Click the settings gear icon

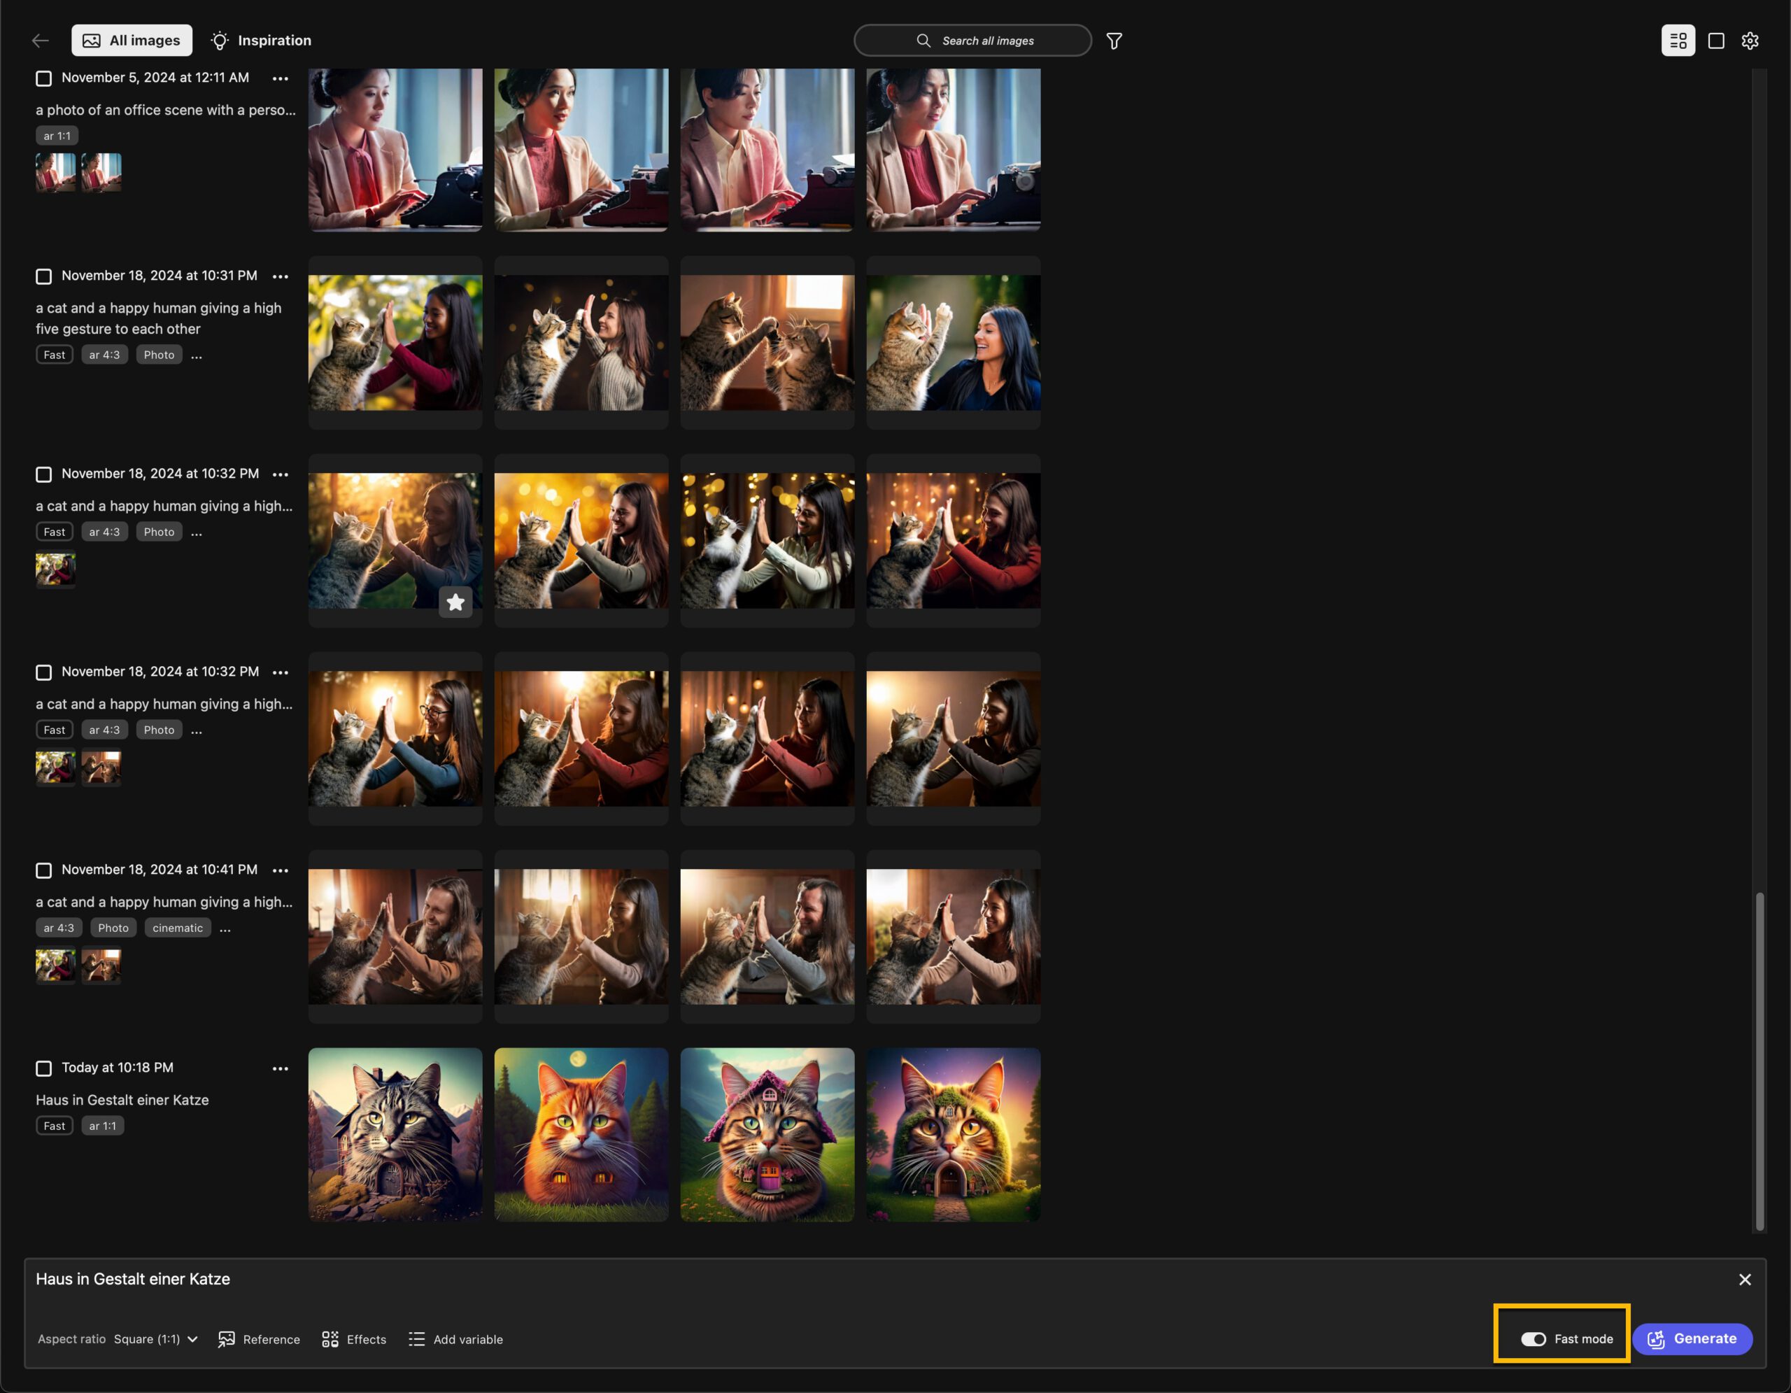pyautogui.click(x=1750, y=41)
